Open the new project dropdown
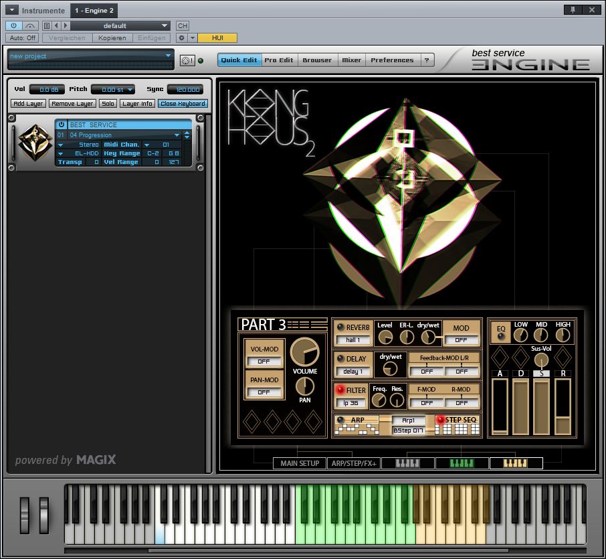Viewport: 606px width, 559px height. [x=91, y=56]
